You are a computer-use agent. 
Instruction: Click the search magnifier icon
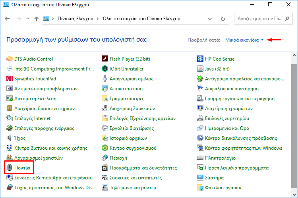click(287, 19)
